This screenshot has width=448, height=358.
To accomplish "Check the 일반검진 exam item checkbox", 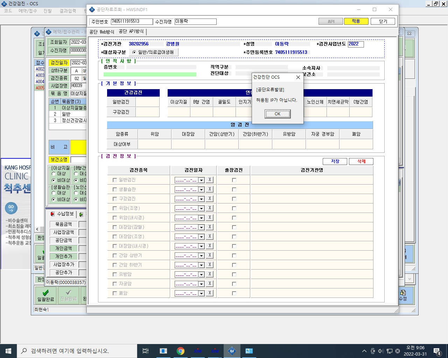I will click(115, 180).
